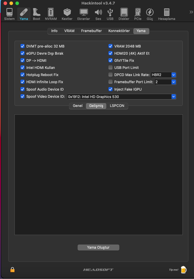The height and width of the screenshot is (279, 194).
Task: Toggle Hotplug Reboot Fix checkbox
Action: [23, 75]
